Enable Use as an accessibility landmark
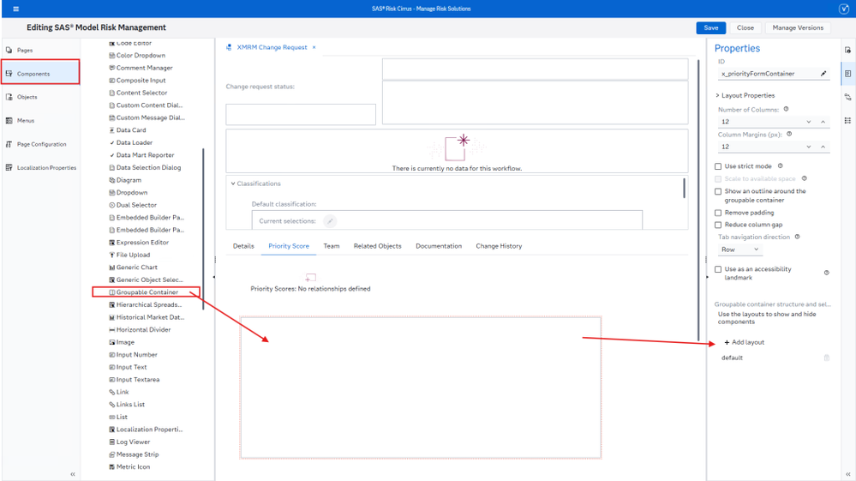Viewport: 856px width, 481px height. pyautogui.click(x=718, y=269)
